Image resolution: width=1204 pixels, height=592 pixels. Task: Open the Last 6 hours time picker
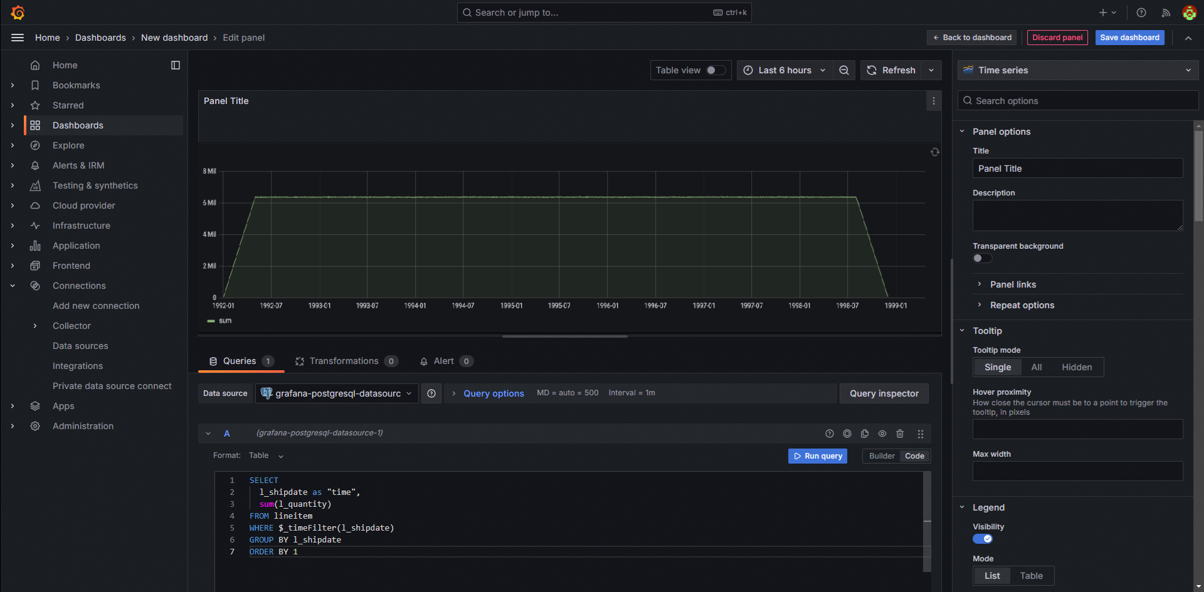[x=784, y=70]
